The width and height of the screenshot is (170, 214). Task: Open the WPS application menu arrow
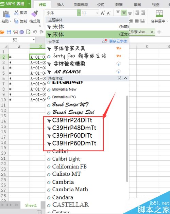click(x=29, y=4)
